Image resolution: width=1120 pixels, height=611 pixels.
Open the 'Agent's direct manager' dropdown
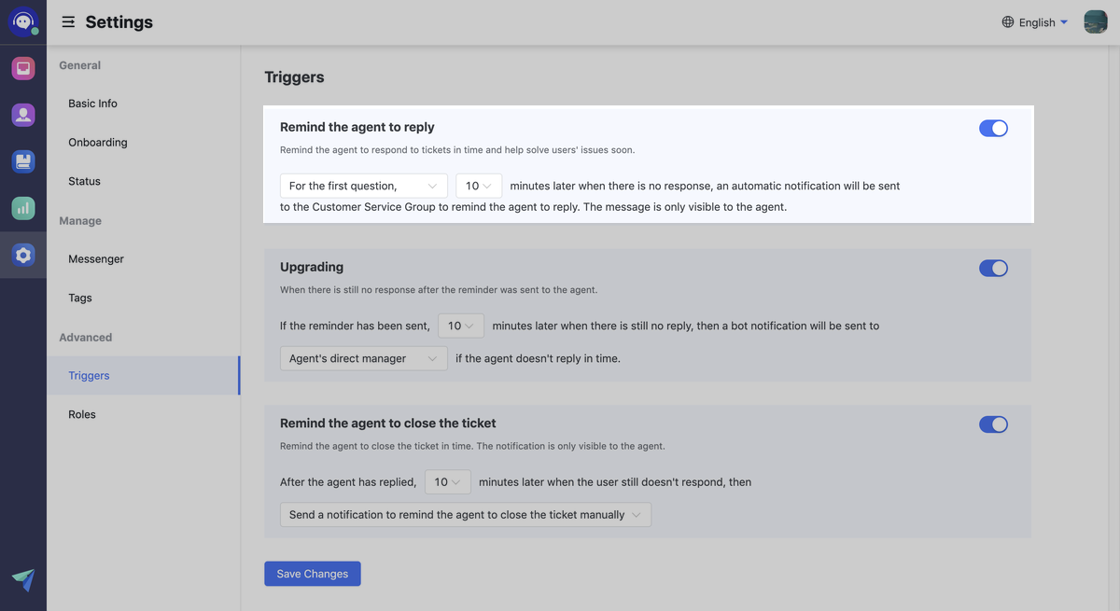pyautogui.click(x=363, y=358)
